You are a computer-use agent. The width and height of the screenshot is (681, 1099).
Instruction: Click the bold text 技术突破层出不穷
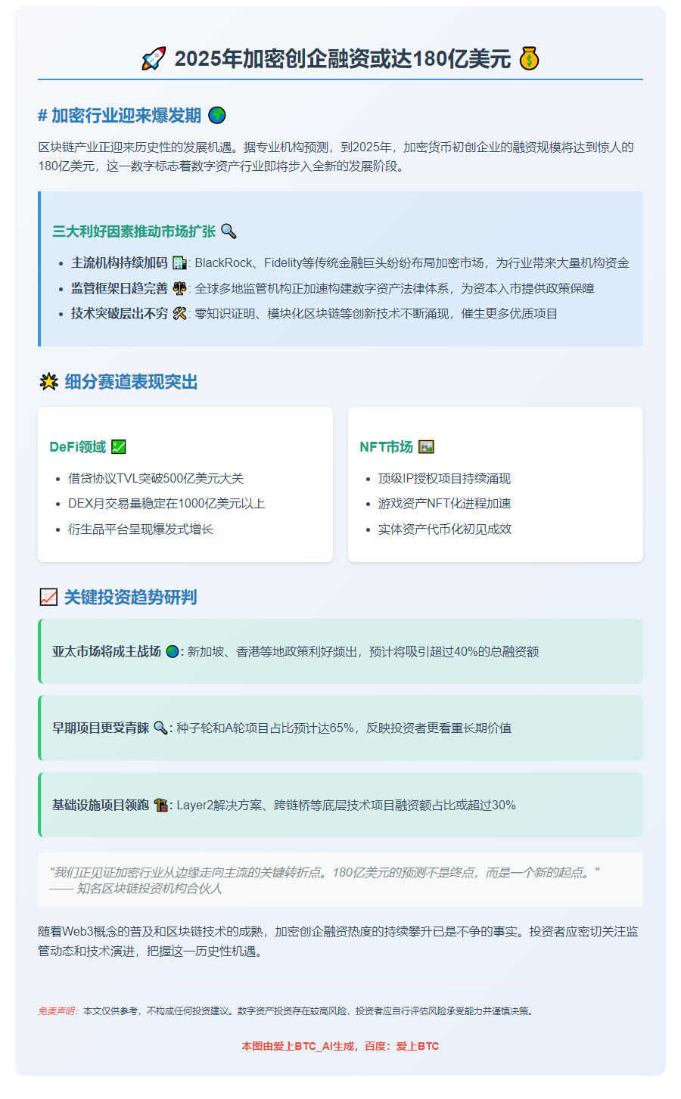click(120, 314)
